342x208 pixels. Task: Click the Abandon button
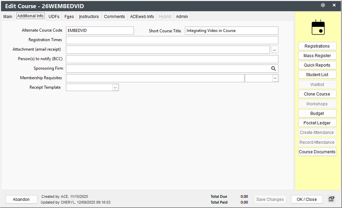(x=21, y=199)
